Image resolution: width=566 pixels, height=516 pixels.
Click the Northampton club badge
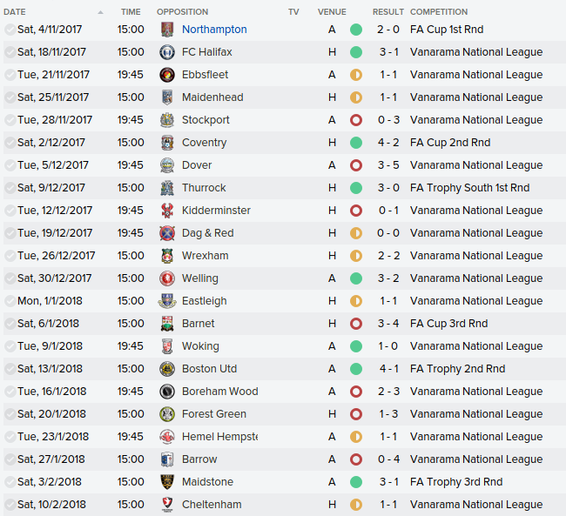click(x=167, y=30)
